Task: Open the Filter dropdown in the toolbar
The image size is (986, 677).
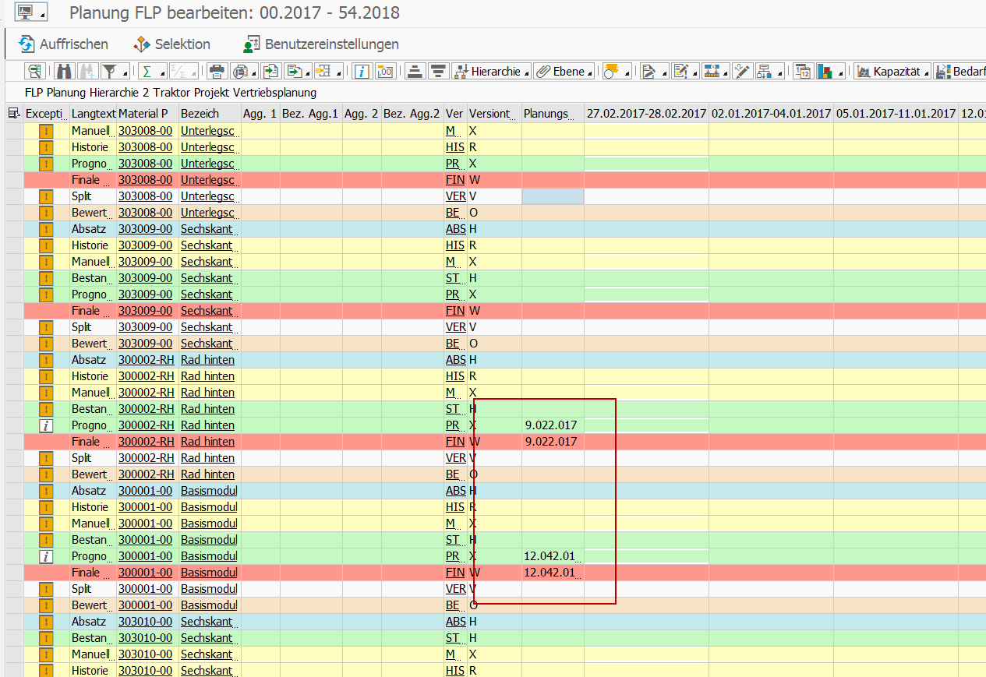Action: click(115, 72)
